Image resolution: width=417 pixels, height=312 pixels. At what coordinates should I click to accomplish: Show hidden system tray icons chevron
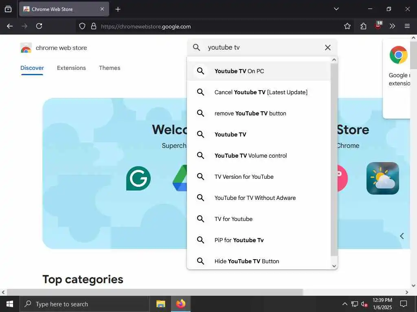pos(345,304)
